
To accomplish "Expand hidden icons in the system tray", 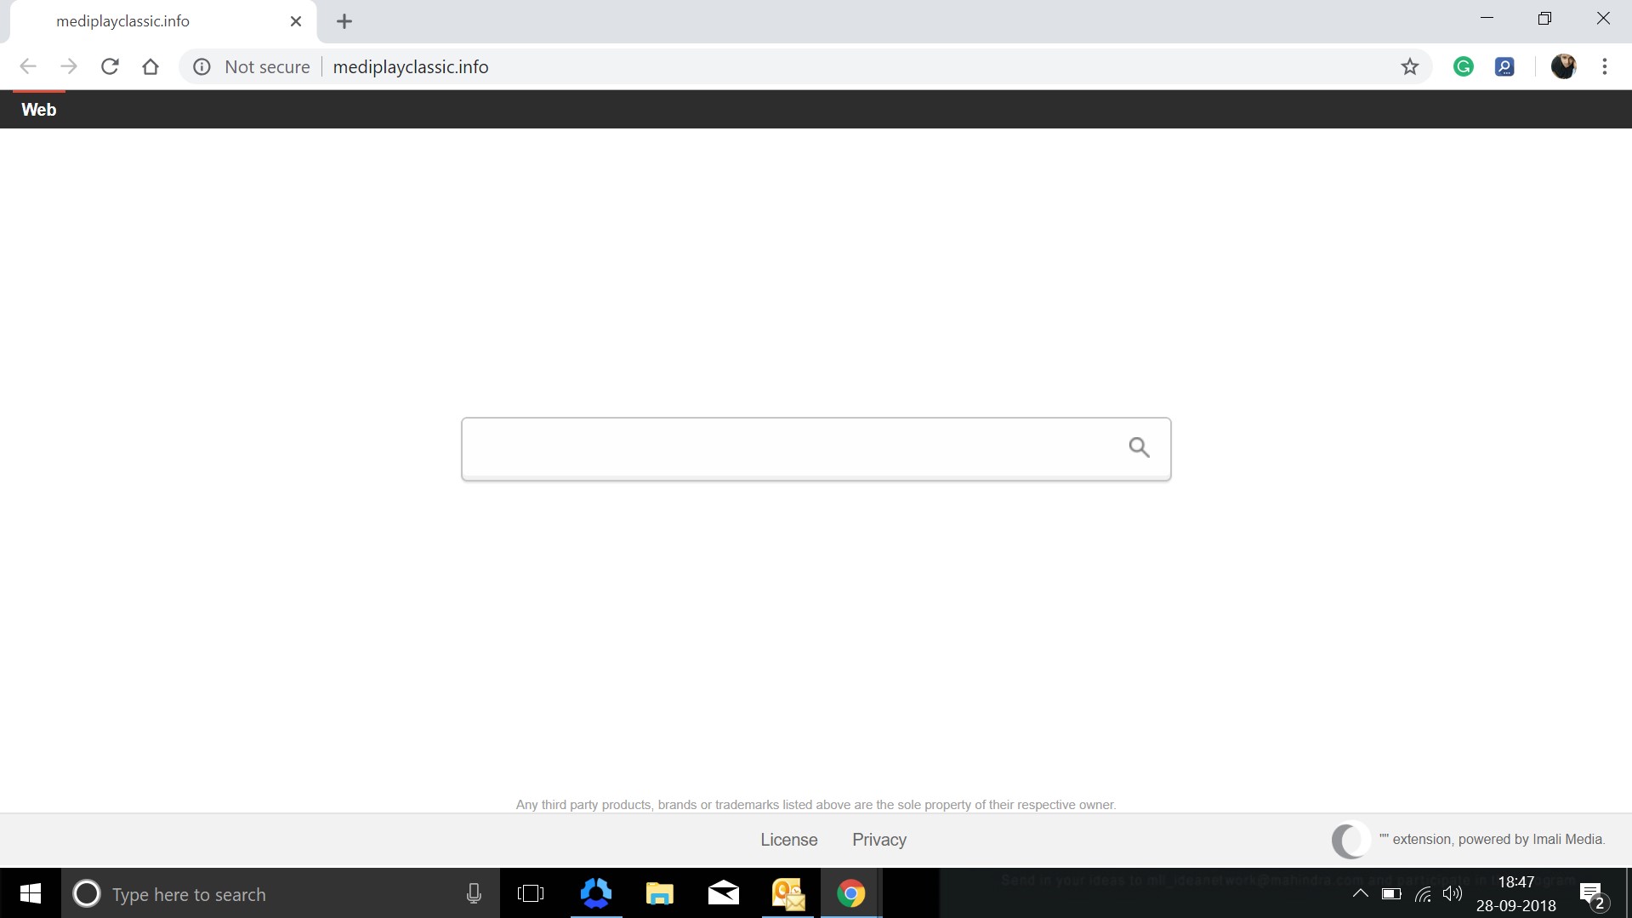I will click(1361, 893).
